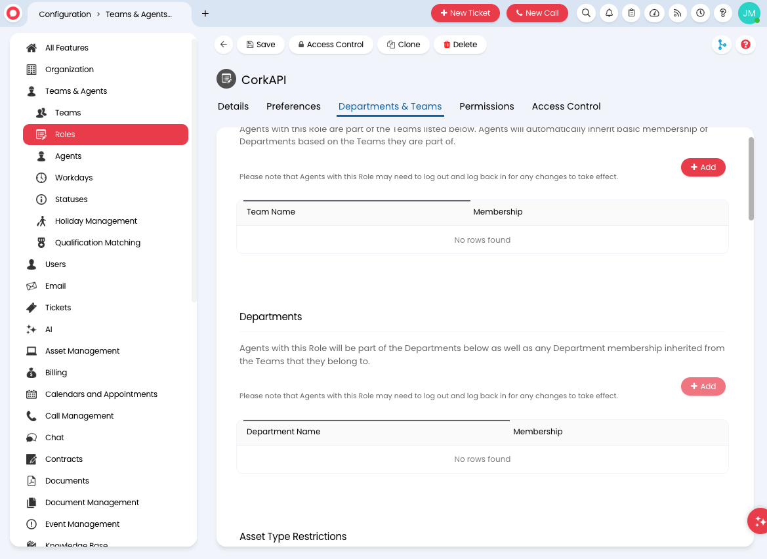Click the Configuration breadcrumb tab
The height and width of the screenshot is (559, 767).
(x=65, y=14)
